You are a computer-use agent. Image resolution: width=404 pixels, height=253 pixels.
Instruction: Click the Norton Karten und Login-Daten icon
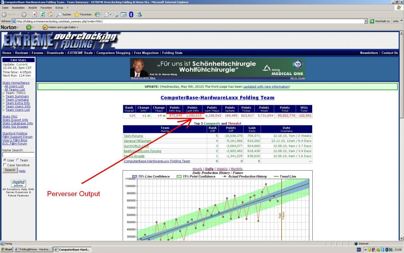45,27
